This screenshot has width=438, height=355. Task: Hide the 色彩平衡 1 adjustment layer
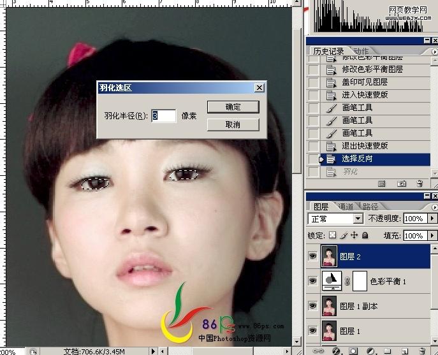[312, 280]
